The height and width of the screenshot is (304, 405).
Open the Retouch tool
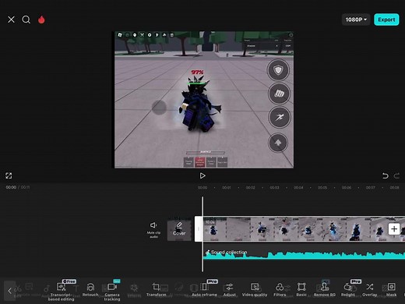(90, 290)
